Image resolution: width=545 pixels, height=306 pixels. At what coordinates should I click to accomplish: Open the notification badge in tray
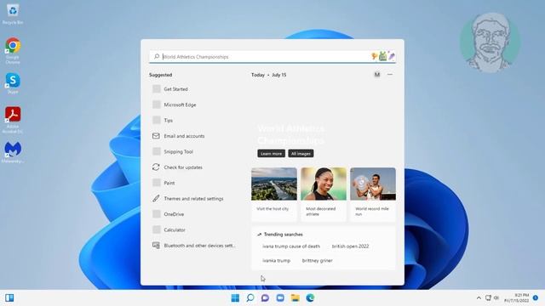click(536, 297)
